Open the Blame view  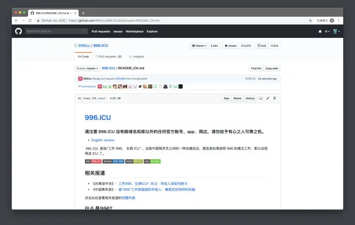click(237, 98)
